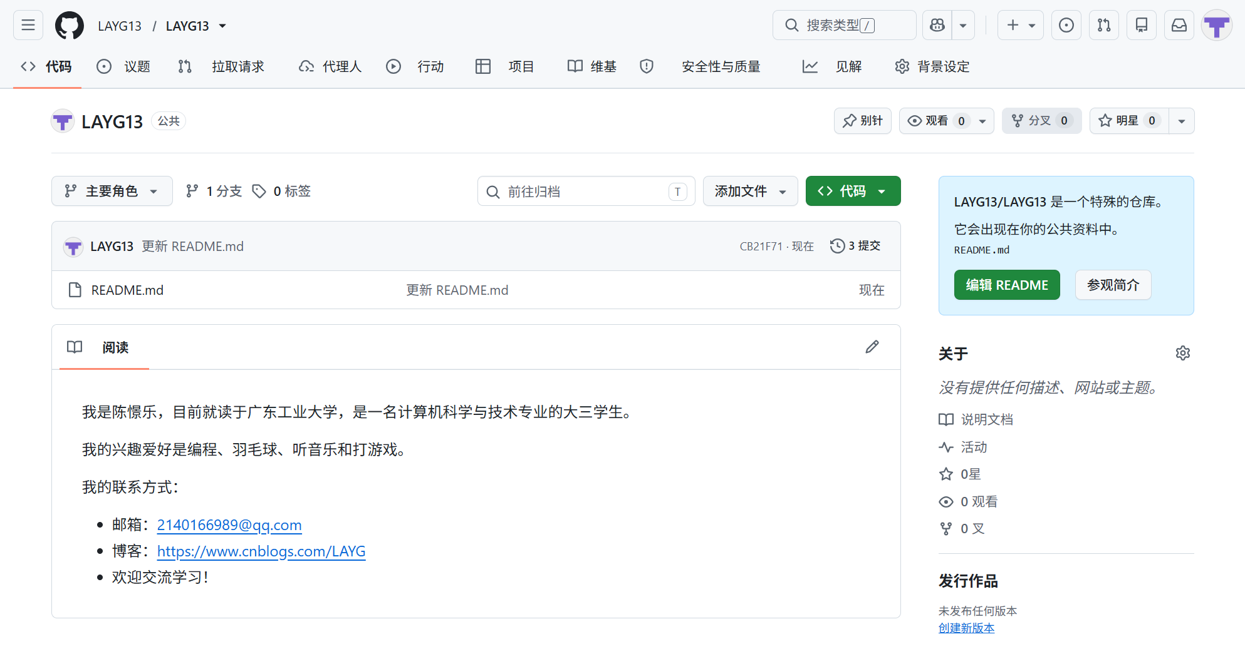The height and width of the screenshot is (649, 1245).
Task: View 3 提交 commit history
Action: (855, 246)
